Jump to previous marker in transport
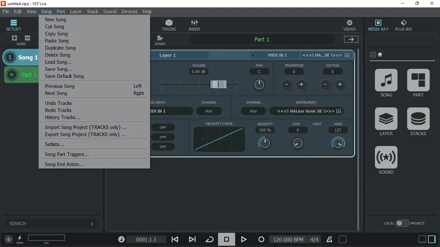The image size is (440, 247). pyautogui.click(x=175, y=239)
